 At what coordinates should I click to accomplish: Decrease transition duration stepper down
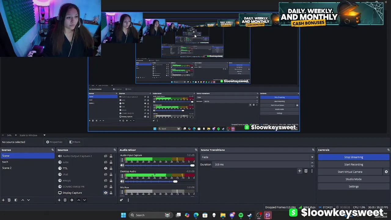[x=312, y=166]
